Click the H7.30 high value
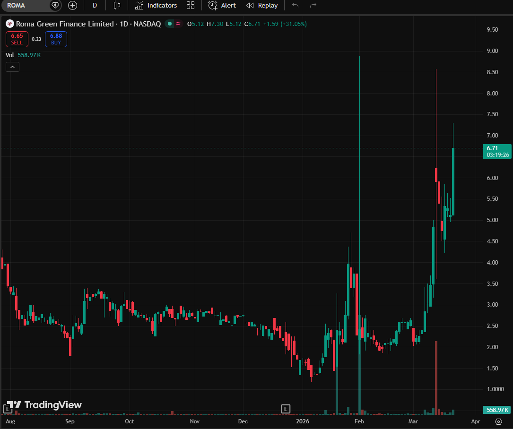Viewport: 513px width, 429px height. coord(215,24)
